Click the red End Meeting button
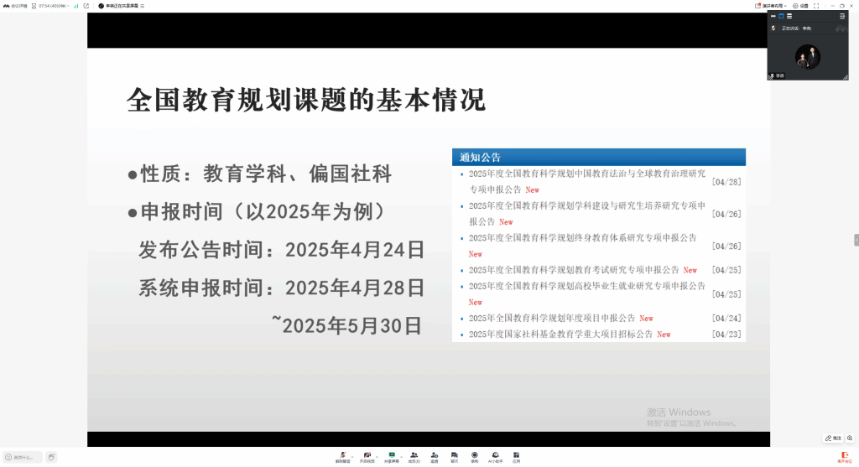The image size is (859, 467). pos(845,455)
